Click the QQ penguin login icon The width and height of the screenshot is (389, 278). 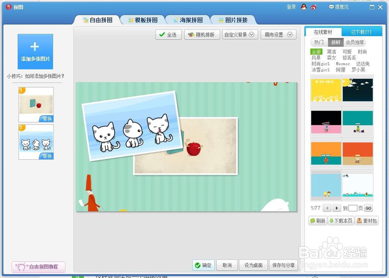[x=304, y=7]
